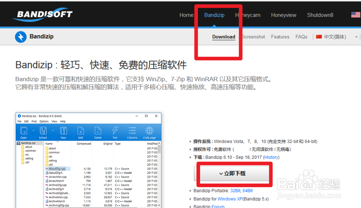Open the Edit menu in screenshot
361x208 pixels.
click(x=26, y=121)
